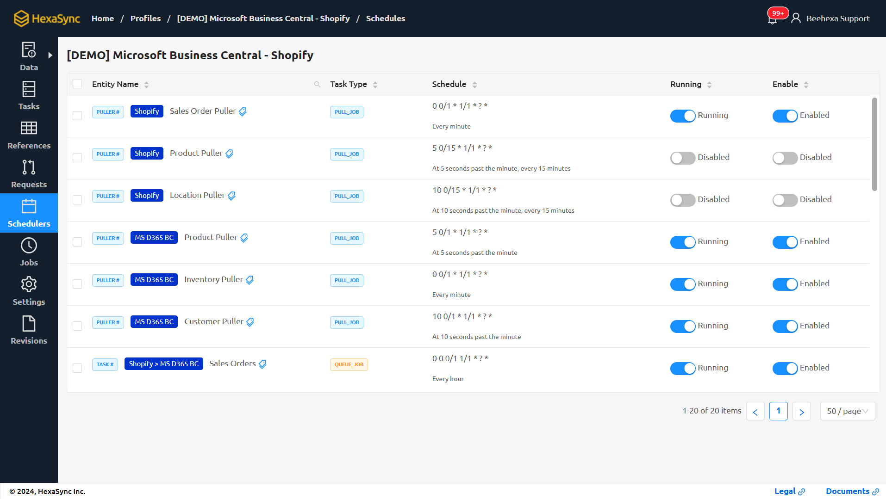Click the 'Every hour' schedule description
This screenshot has height=499, width=886.
click(x=448, y=379)
